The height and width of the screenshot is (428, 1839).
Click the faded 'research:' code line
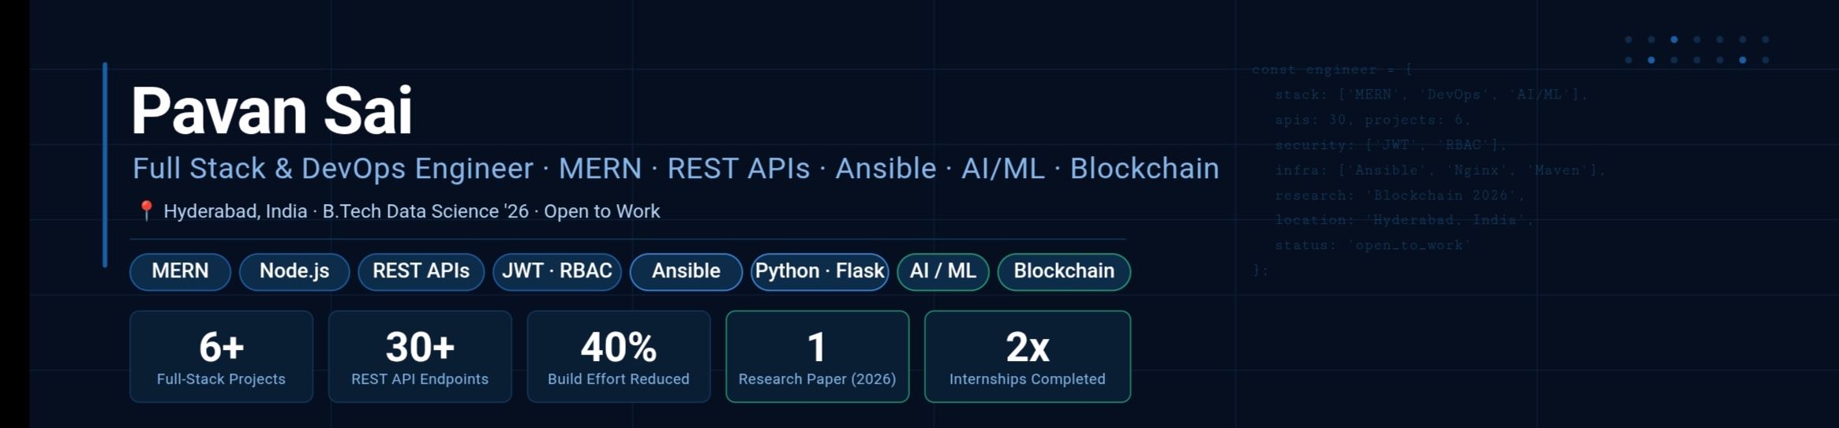coord(1401,195)
